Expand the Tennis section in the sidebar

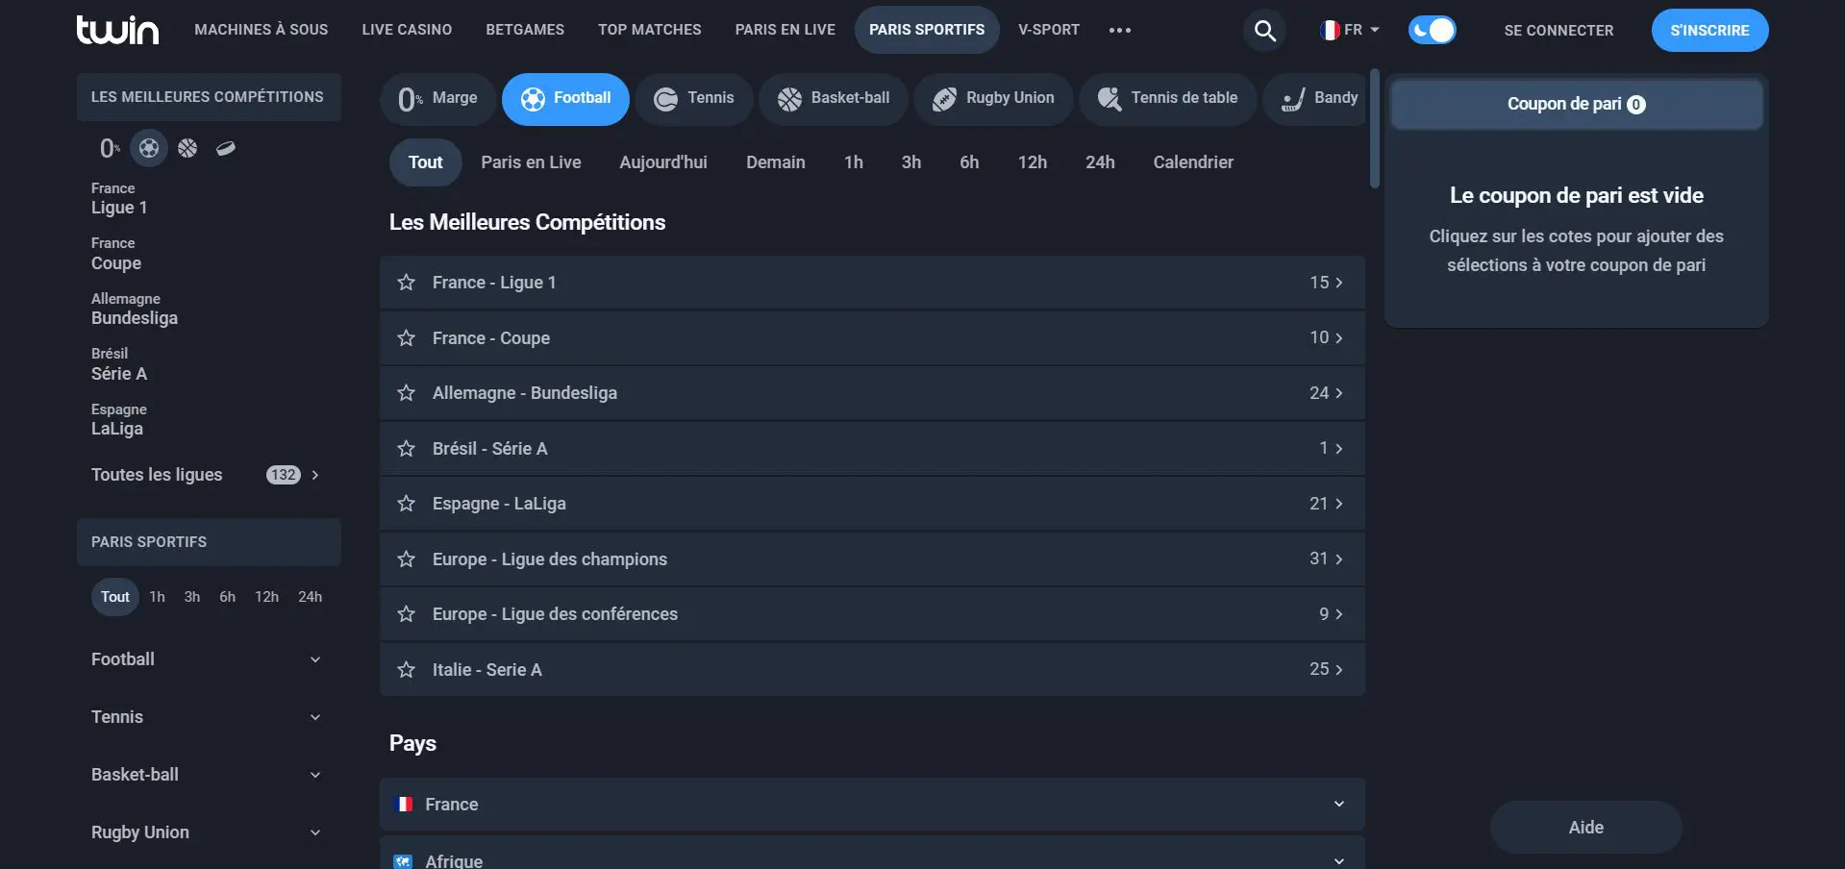pos(209,717)
